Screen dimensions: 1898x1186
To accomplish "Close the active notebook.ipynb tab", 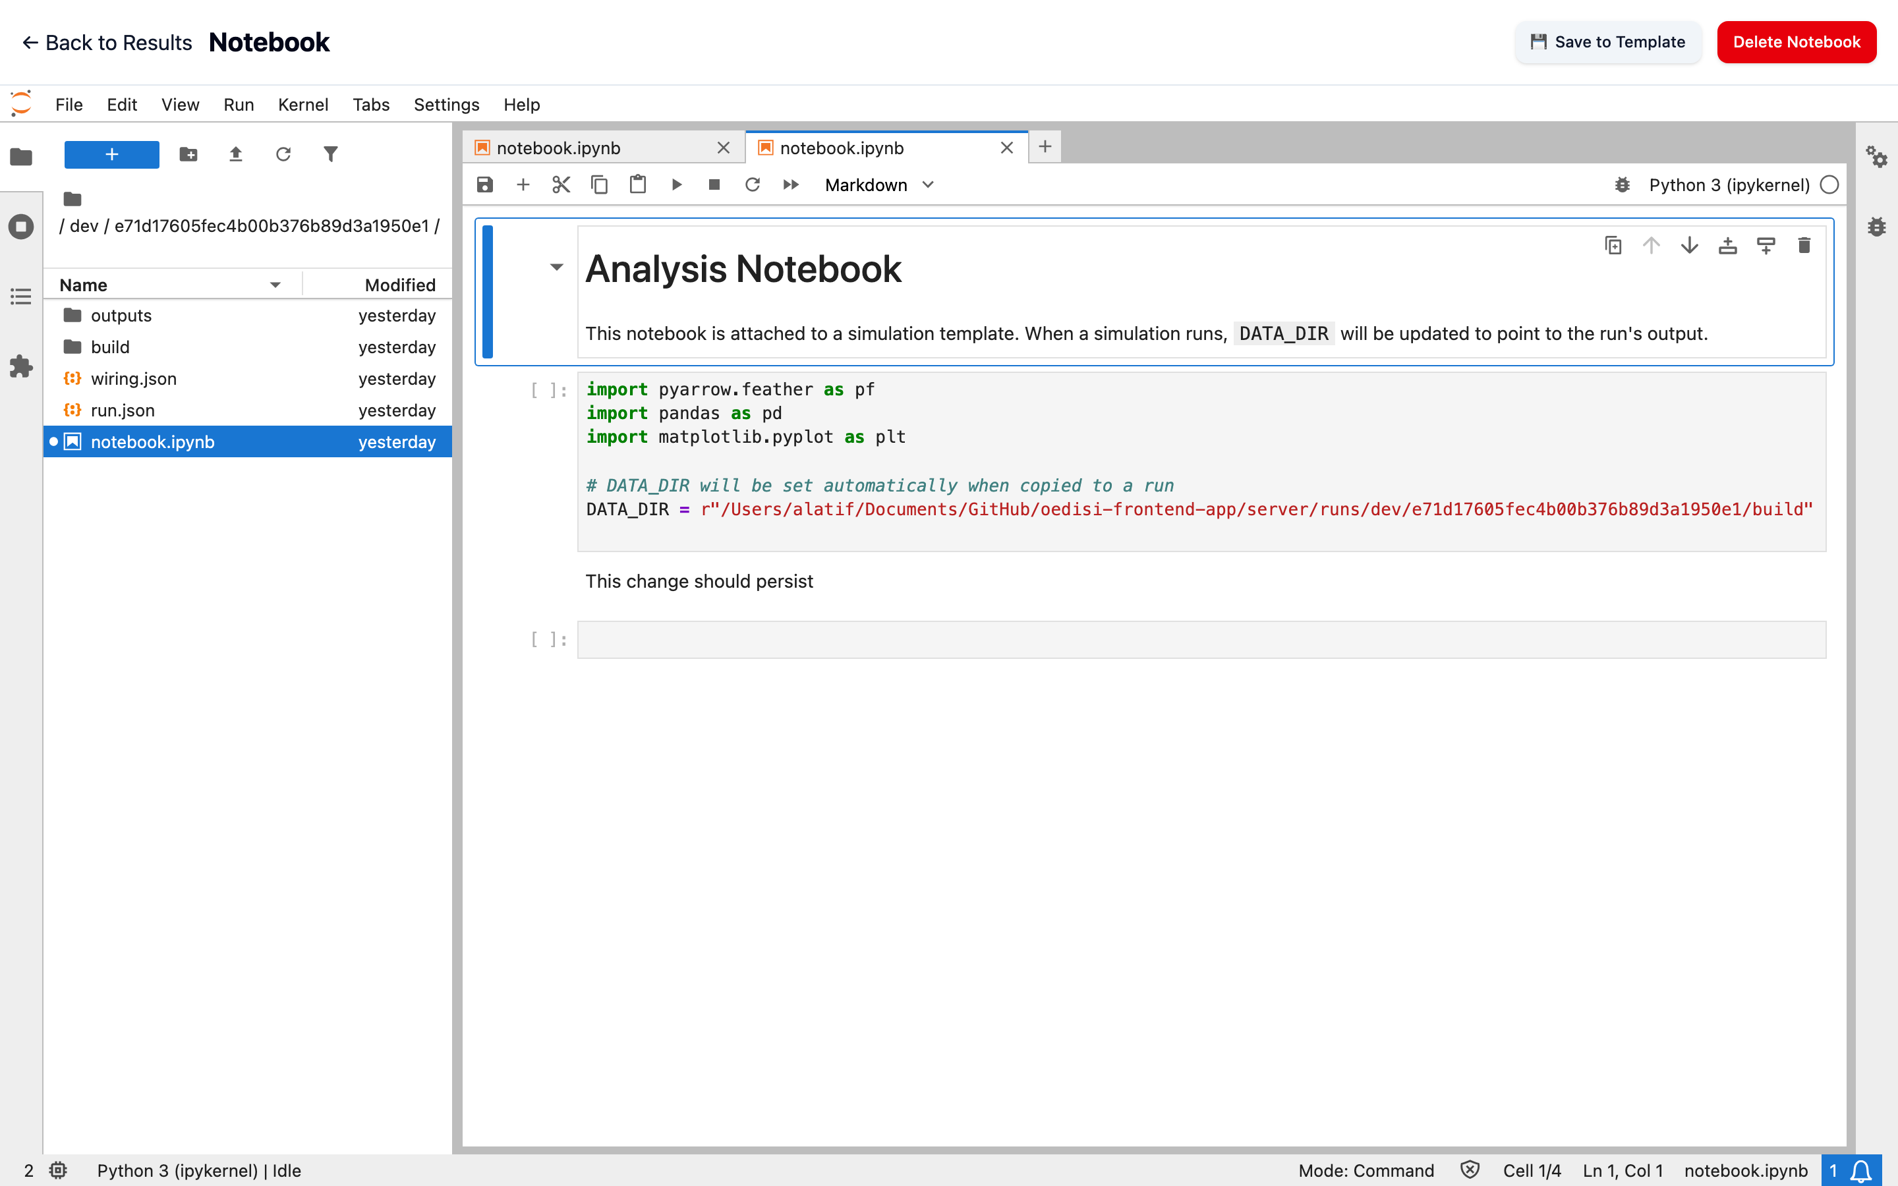I will click(1007, 148).
